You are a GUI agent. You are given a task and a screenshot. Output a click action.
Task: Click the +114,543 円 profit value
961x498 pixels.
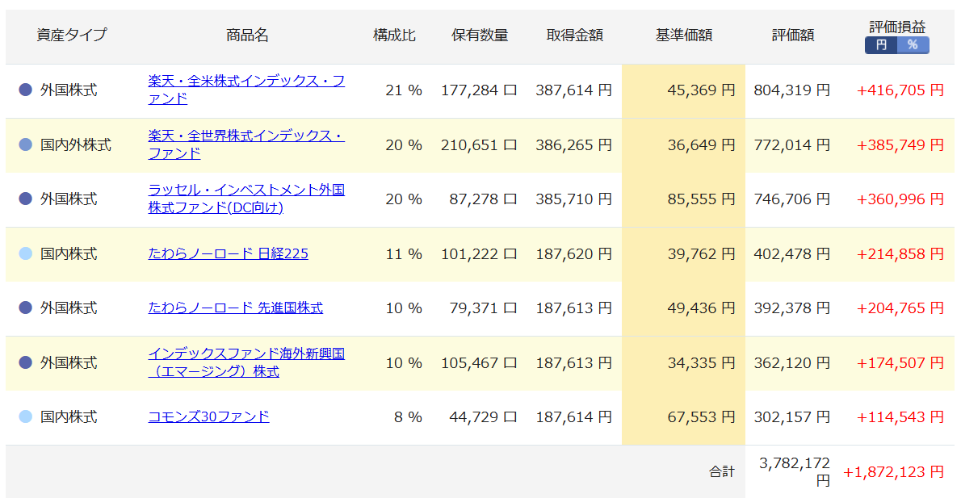point(900,416)
